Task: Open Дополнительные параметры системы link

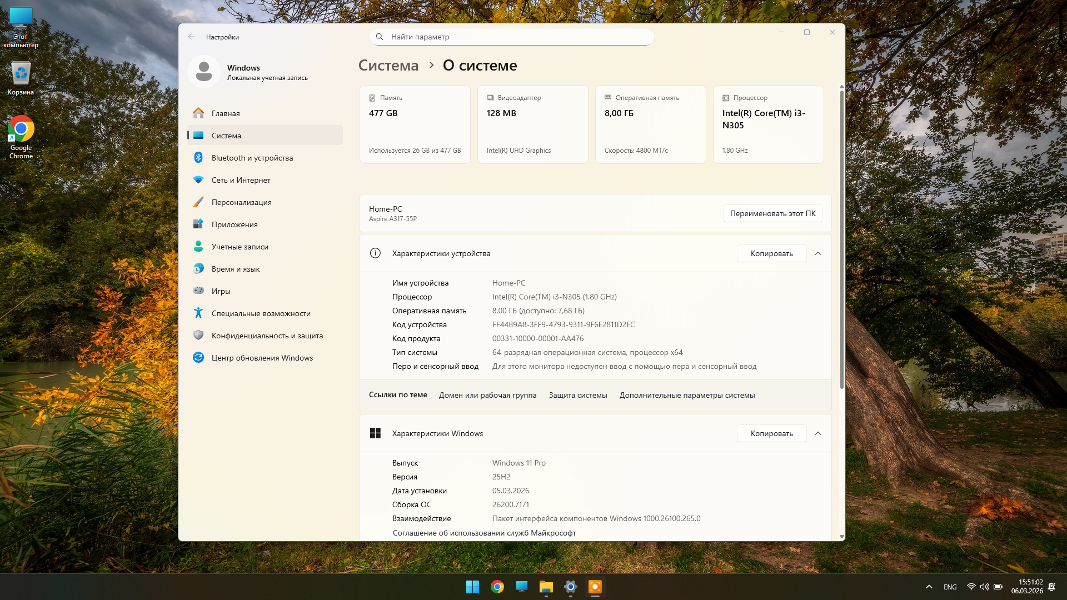Action: (687, 395)
